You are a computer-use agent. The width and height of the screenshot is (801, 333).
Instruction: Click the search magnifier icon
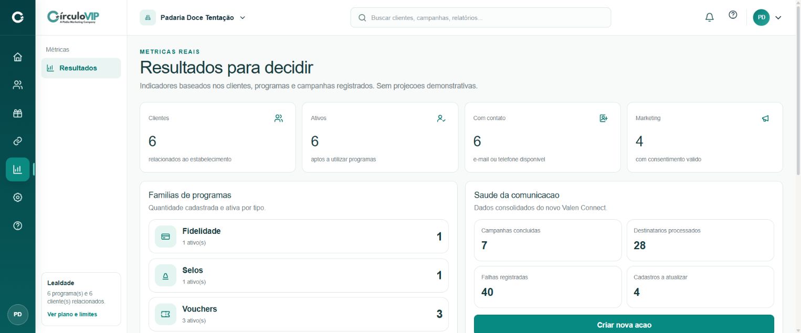362,17
